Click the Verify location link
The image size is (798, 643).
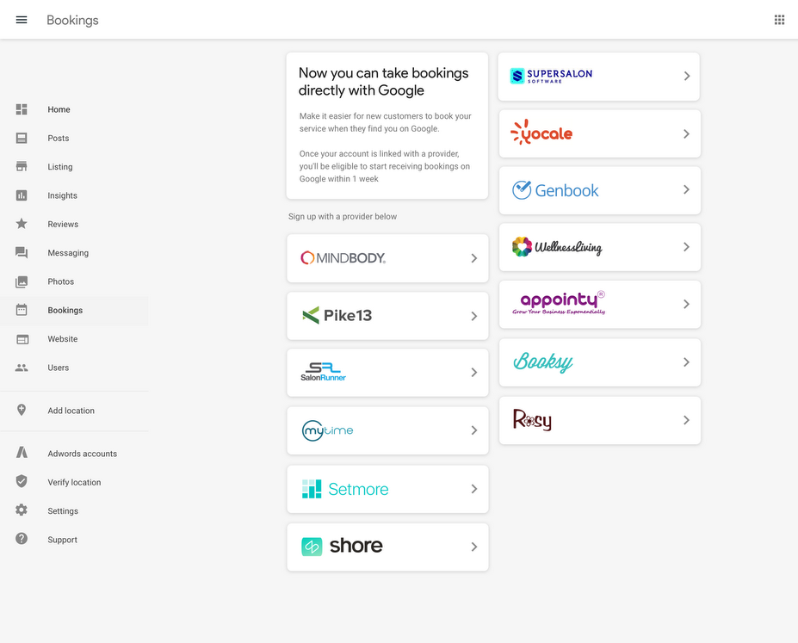(x=74, y=482)
